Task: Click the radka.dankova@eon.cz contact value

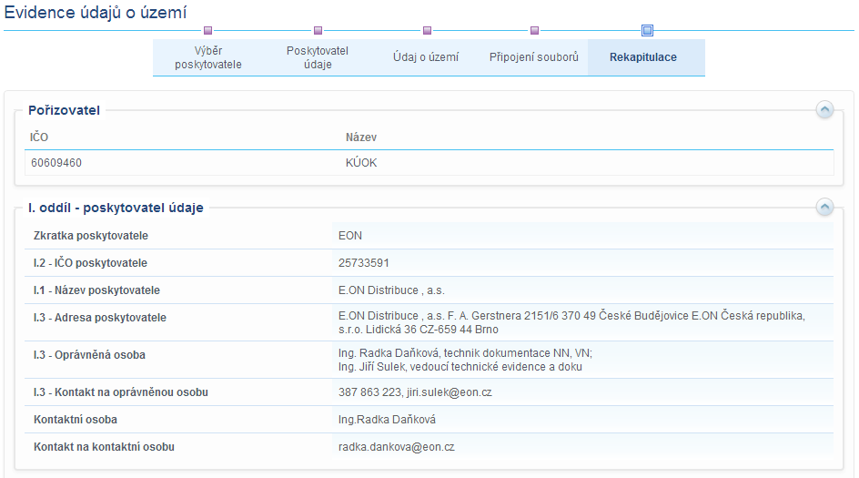Action: point(396,447)
